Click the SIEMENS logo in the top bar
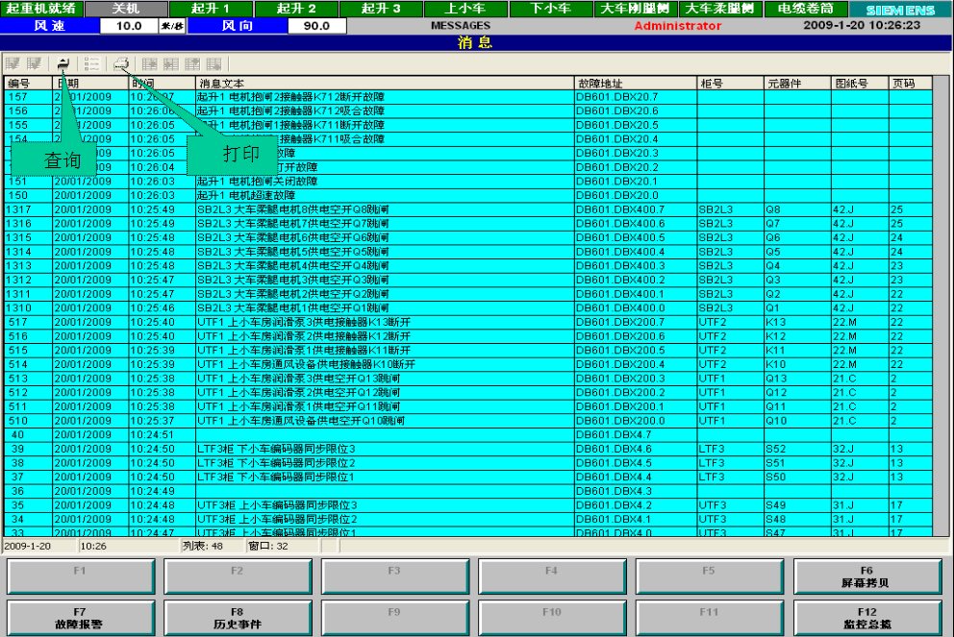The height and width of the screenshot is (637, 954). point(899,10)
